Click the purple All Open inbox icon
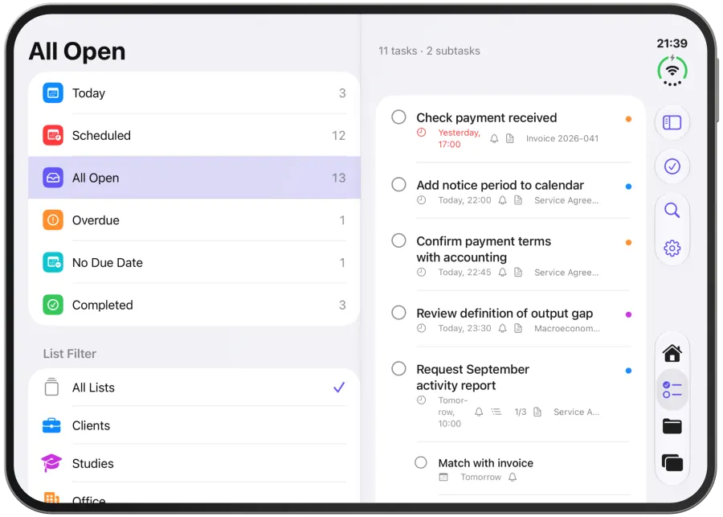723x517 pixels. [x=53, y=178]
